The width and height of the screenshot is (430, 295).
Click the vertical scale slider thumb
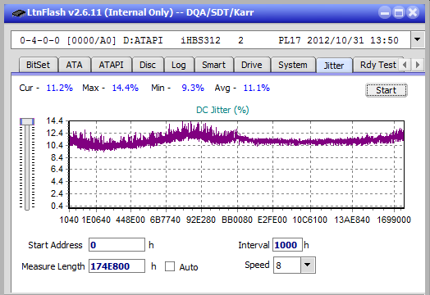pos(27,121)
